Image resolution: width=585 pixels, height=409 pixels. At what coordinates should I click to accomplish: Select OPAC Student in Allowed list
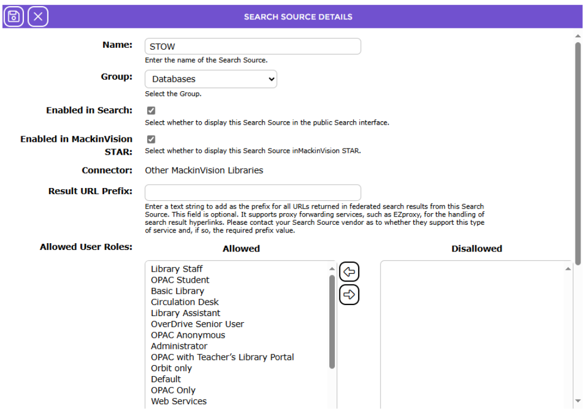coord(180,280)
